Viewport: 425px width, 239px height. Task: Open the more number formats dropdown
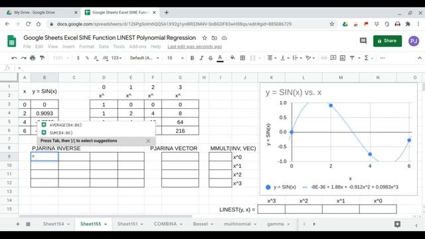(117, 58)
